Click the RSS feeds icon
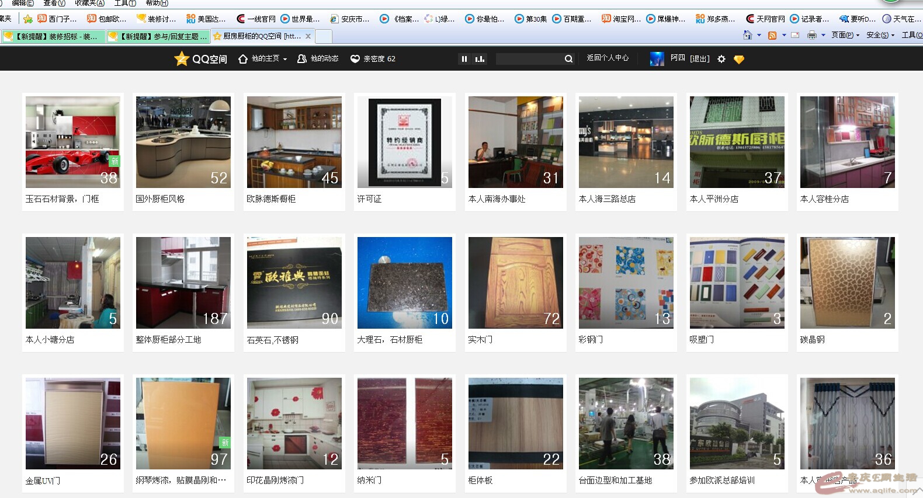 pyautogui.click(x=772, y=36)
